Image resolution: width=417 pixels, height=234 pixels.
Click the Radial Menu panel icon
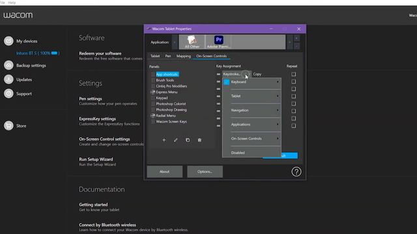tap(153, 116)
